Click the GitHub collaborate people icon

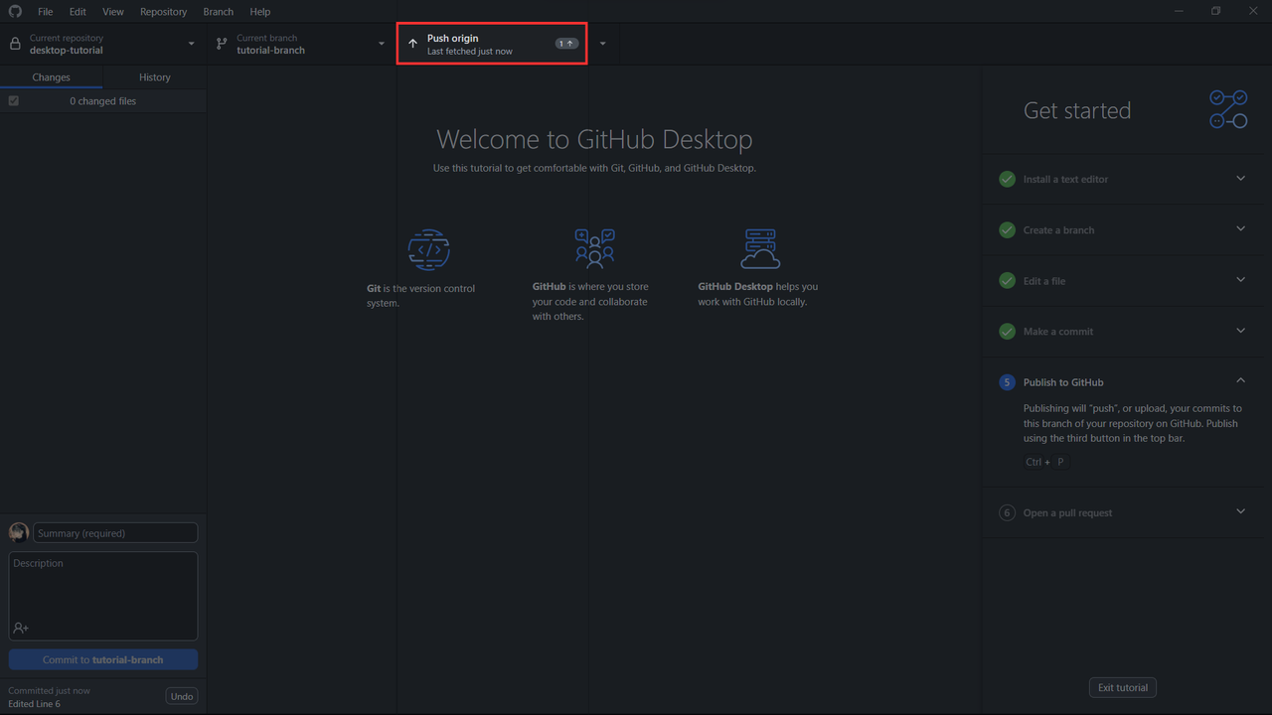[x=594, y=248]
